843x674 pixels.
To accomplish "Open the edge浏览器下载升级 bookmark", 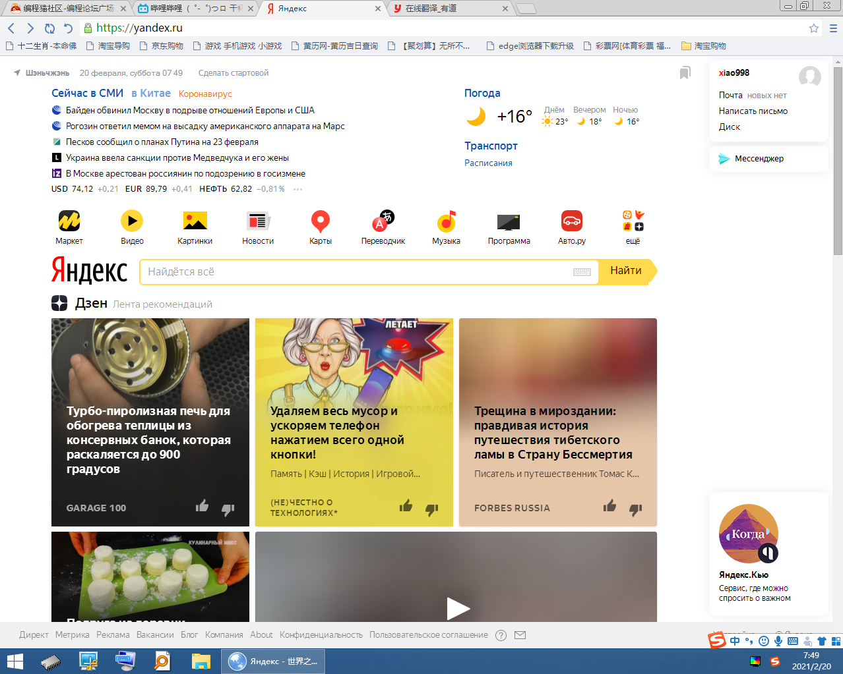I will tap(530, 46).
